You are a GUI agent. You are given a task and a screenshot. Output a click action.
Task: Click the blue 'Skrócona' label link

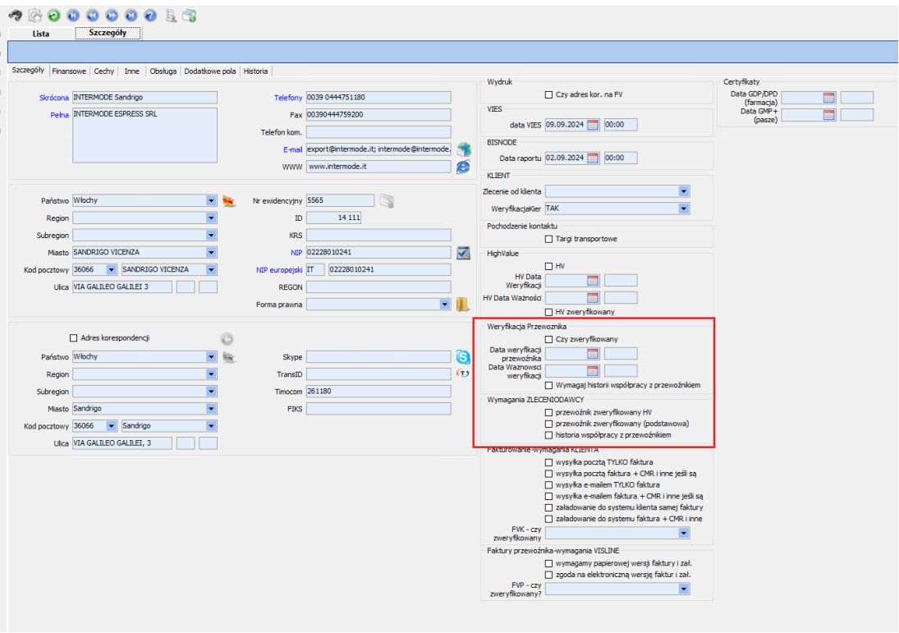(54, 98)
